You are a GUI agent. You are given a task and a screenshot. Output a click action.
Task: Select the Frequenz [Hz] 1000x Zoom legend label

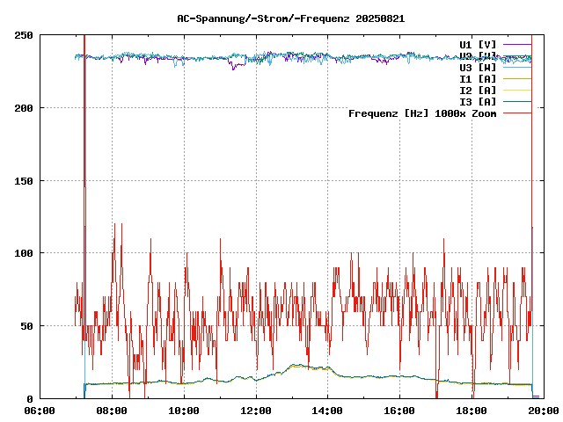click(x=422, y=113)
